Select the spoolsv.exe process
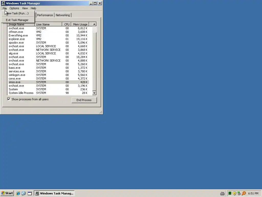The height and width of the screenshot is (197, 262). [x=49, y=43]
